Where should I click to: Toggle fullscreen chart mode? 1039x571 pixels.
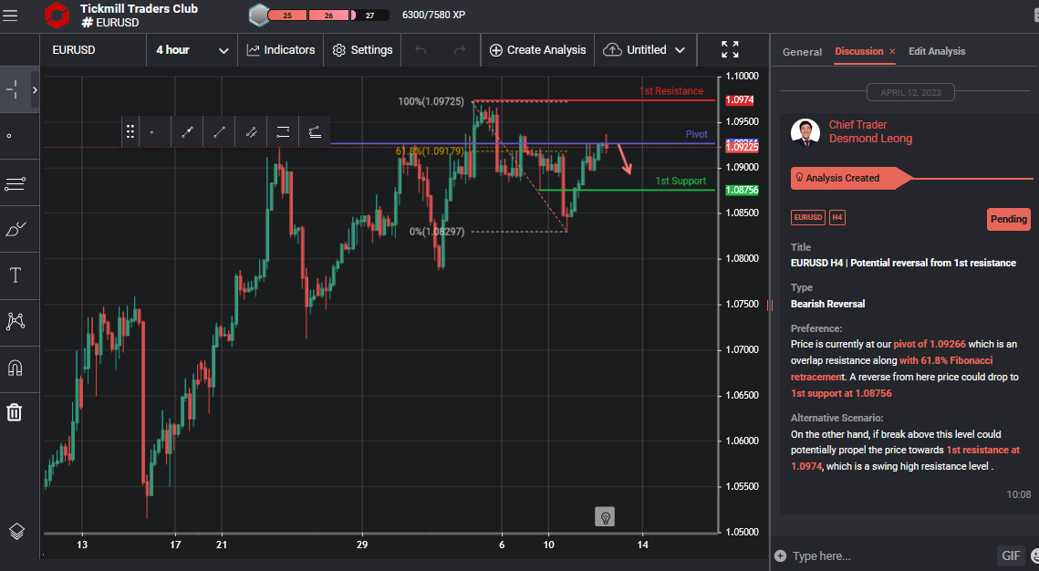pyautogui.click(x=730, y=49)
